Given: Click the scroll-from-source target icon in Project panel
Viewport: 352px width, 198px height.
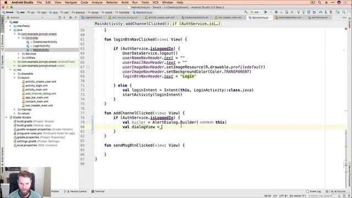Looking at the screenshot, I should [60, 17].
